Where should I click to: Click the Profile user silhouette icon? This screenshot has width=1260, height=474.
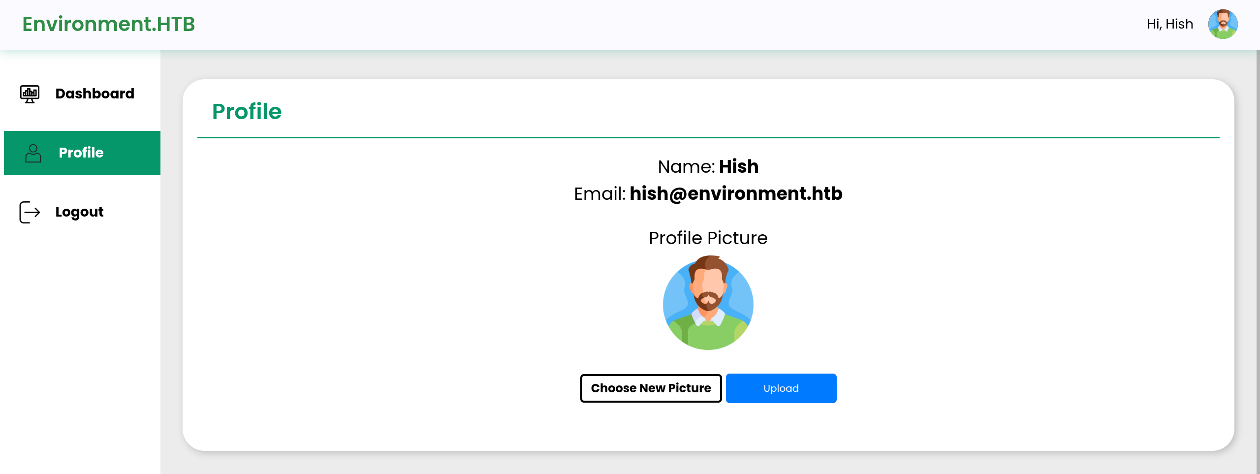click(x=33, y=153)
